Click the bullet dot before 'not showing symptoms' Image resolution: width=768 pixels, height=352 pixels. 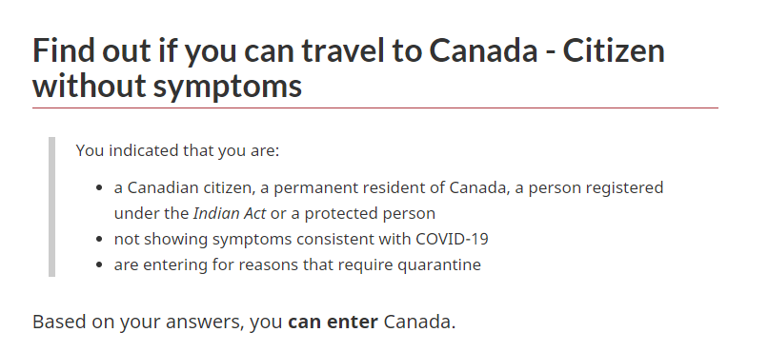click(x=100, y=240)
